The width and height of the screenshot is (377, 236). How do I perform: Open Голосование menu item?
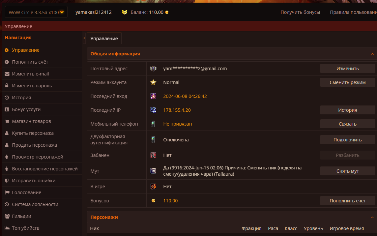click(26, 192)
